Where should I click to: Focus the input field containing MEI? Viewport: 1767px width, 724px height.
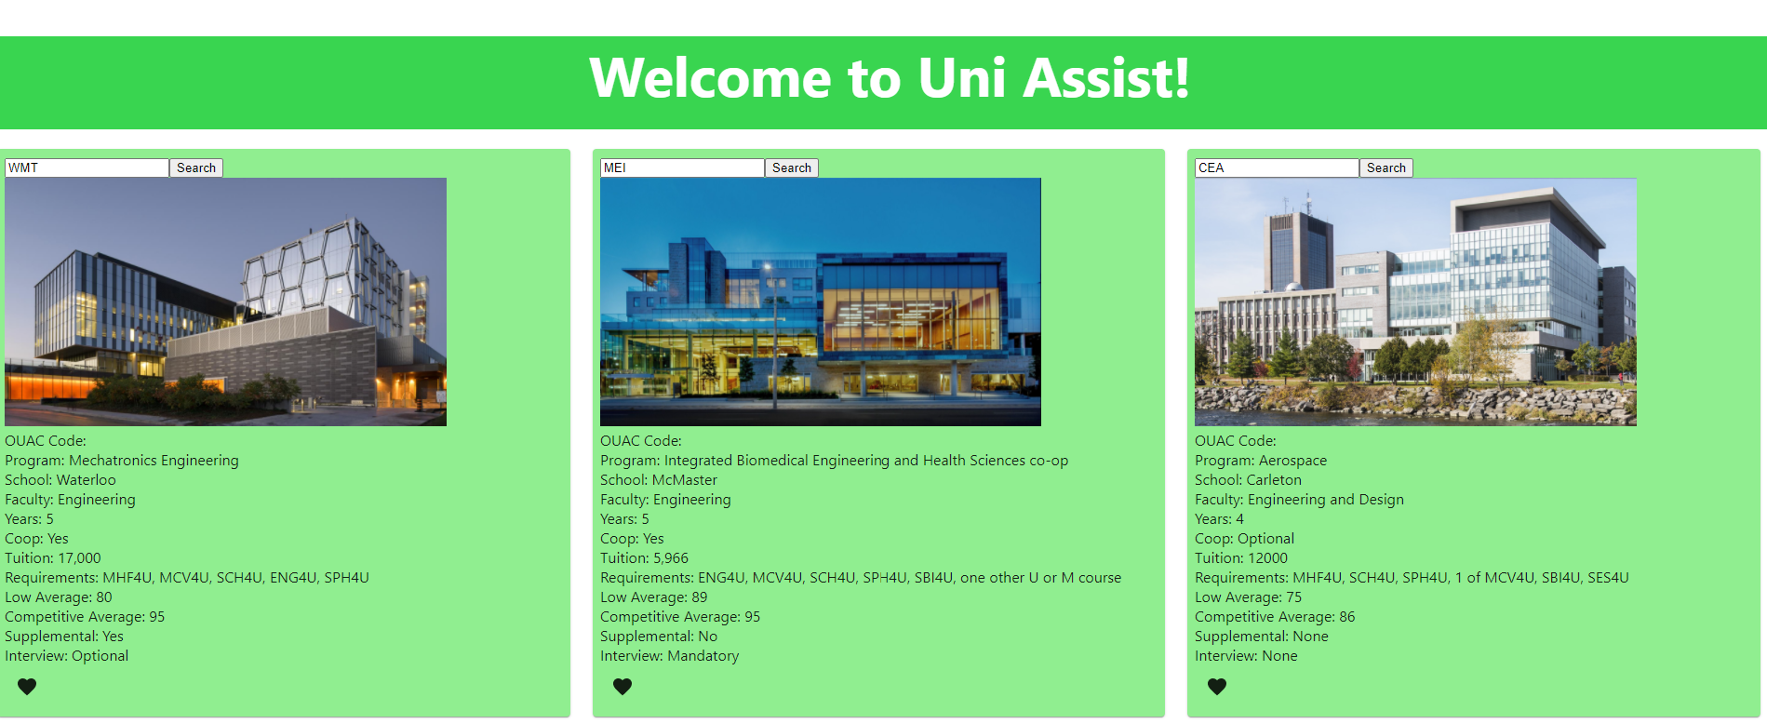(x=682, y=168)
